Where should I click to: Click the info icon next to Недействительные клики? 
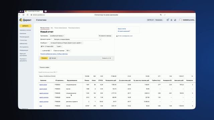tap(57, 72)
